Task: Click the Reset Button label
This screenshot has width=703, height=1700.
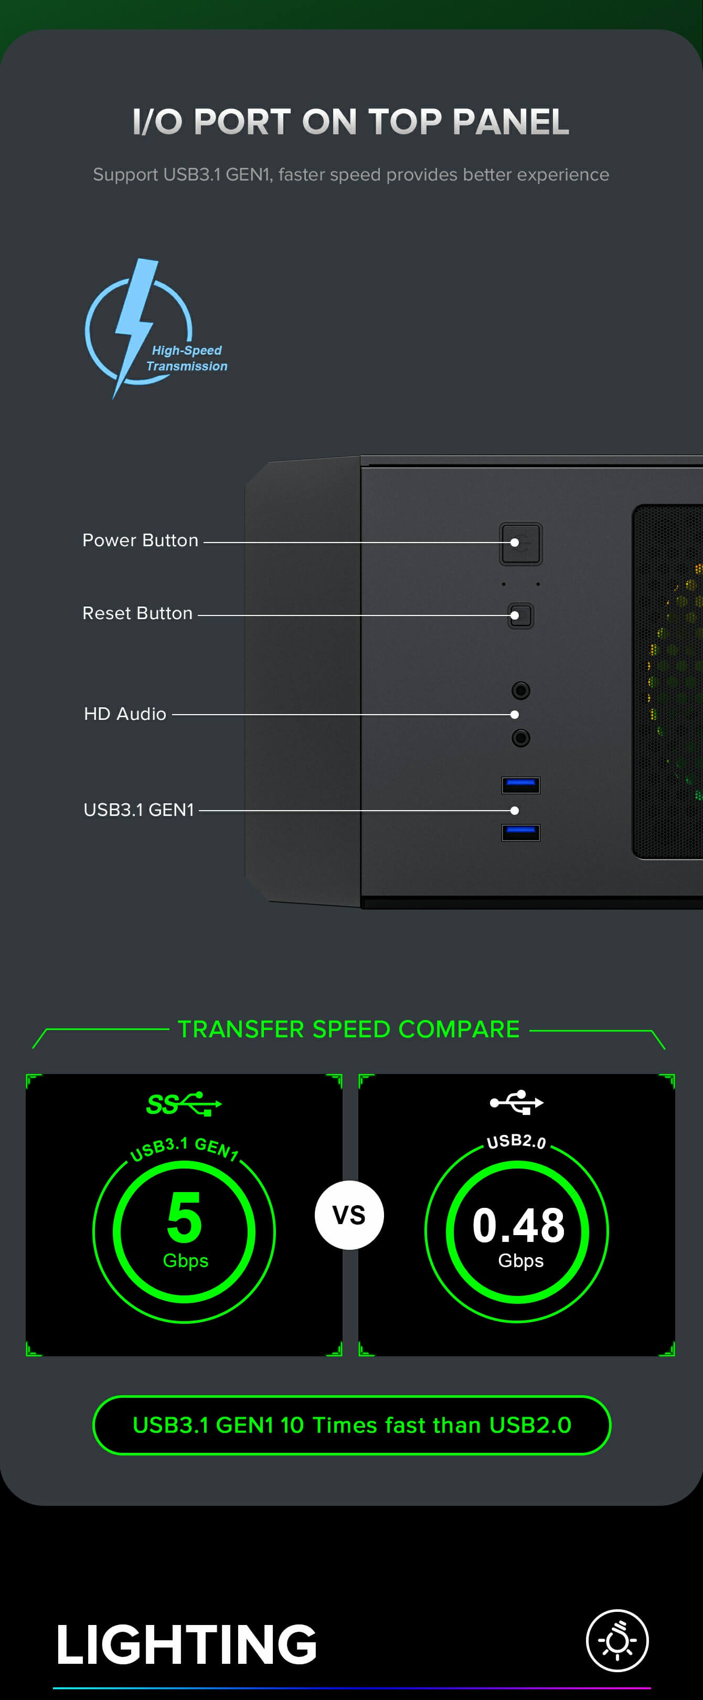Action: 137,613
